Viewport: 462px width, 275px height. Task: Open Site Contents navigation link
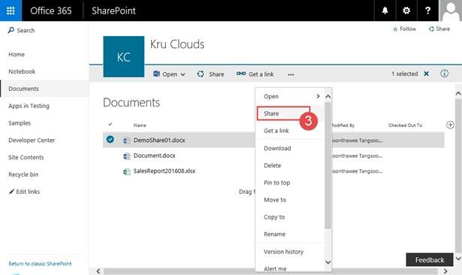click(26, 157)
